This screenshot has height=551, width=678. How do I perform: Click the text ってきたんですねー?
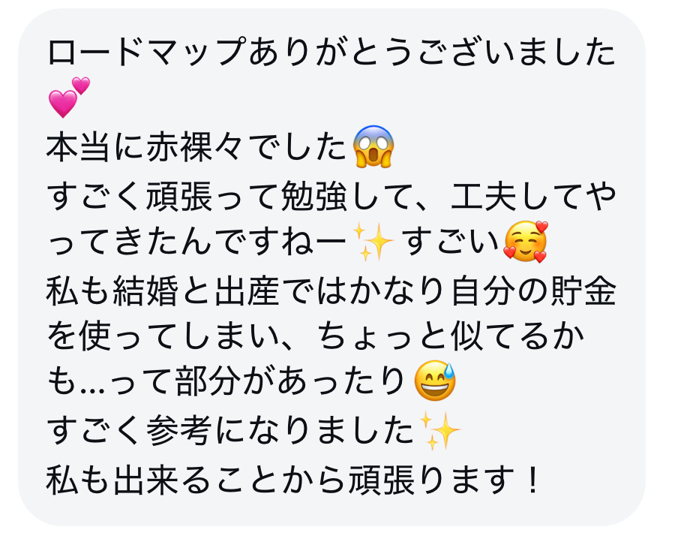(x=196, y=242)
